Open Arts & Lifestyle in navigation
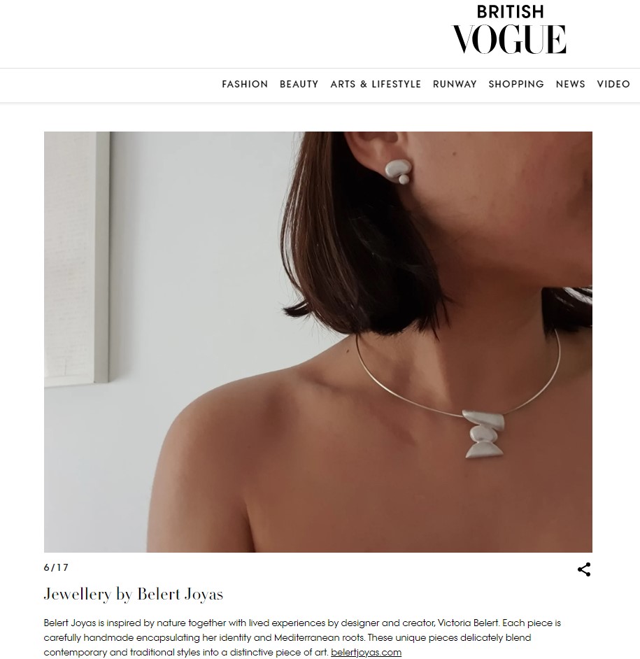The image size is (640, 659). click(x=376, y=84)
